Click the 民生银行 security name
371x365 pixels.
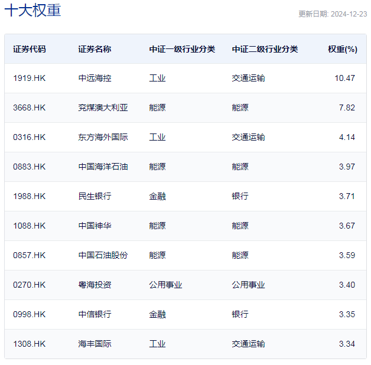click(x=95, y=196)
